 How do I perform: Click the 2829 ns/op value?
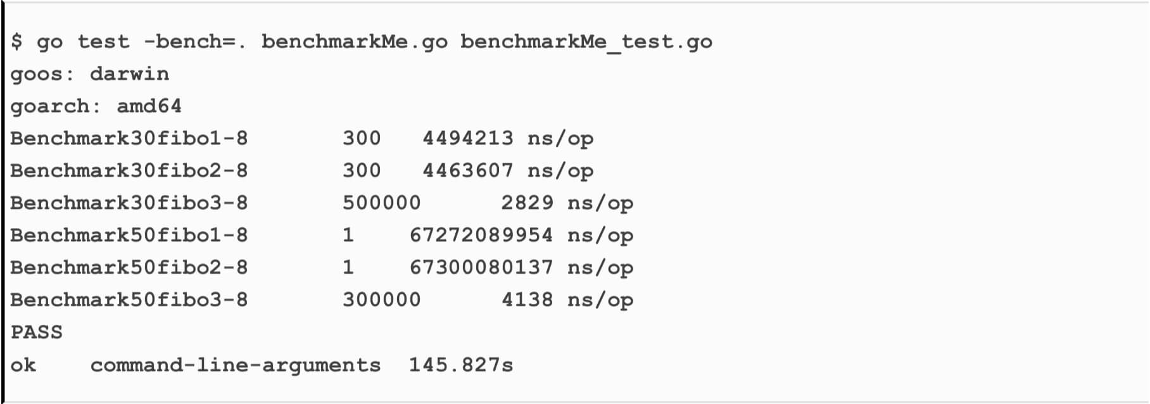click(567, 204)
